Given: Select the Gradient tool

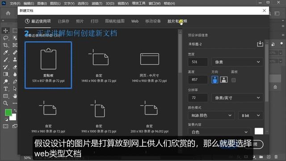Looking at the screenshot, I should [5, 74].
